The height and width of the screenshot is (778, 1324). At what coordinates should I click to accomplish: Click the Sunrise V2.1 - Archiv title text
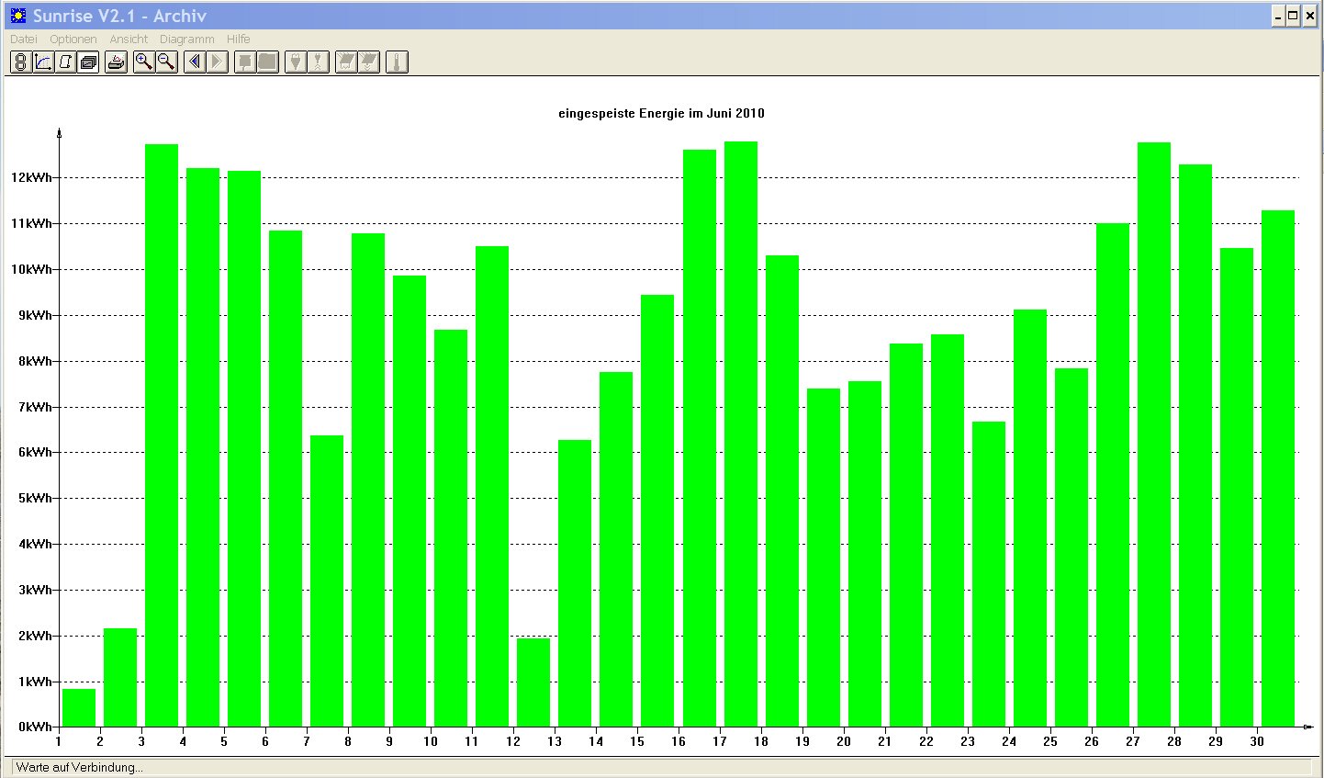pos(119,16)
